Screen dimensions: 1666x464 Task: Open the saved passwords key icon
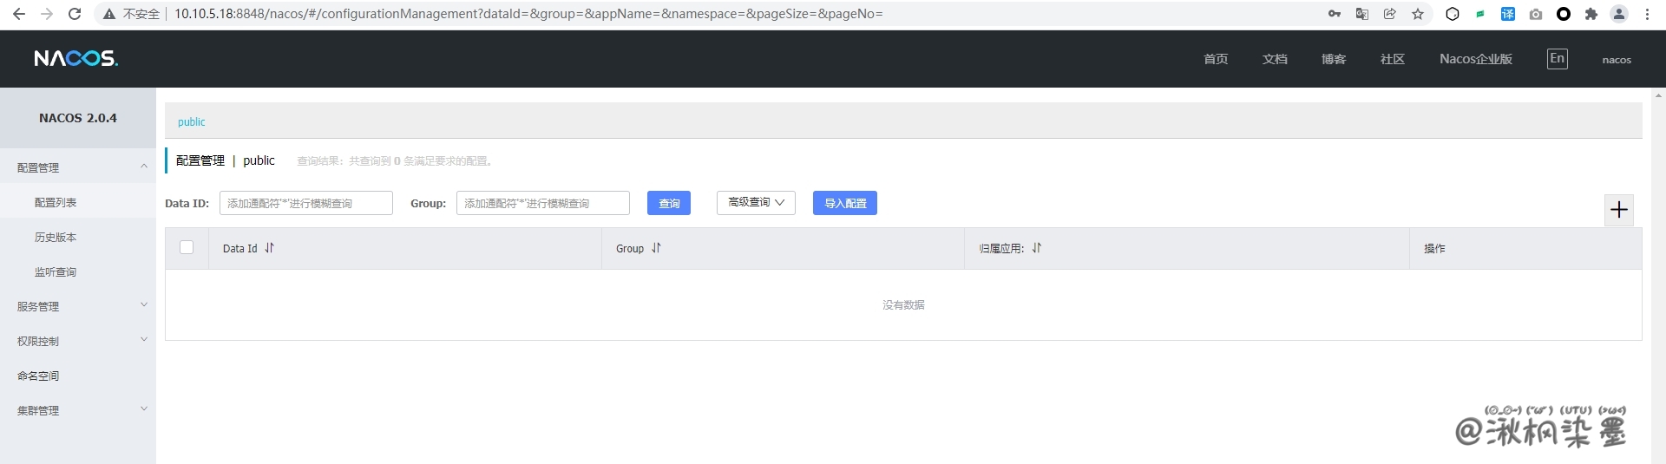pos(1335,14)
